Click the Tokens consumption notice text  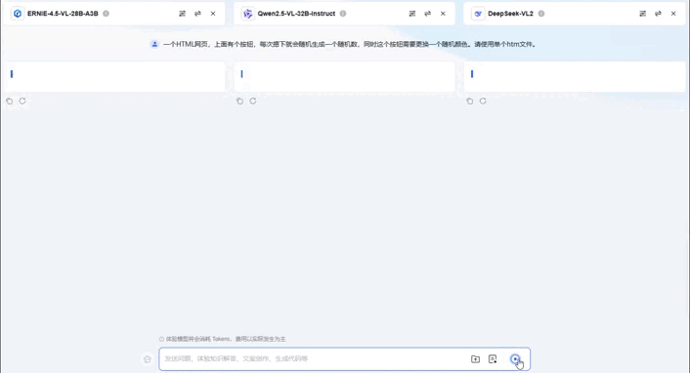click(226, 339)
